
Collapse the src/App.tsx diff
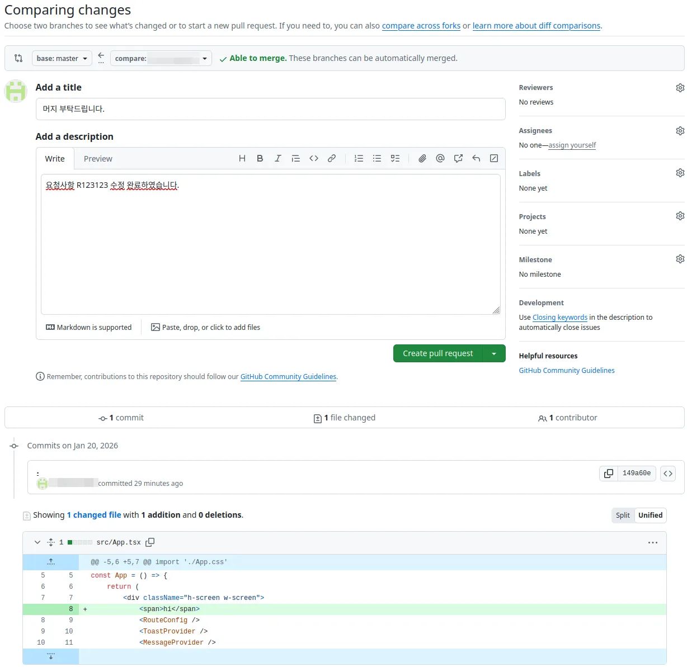(x=37, y=542)
